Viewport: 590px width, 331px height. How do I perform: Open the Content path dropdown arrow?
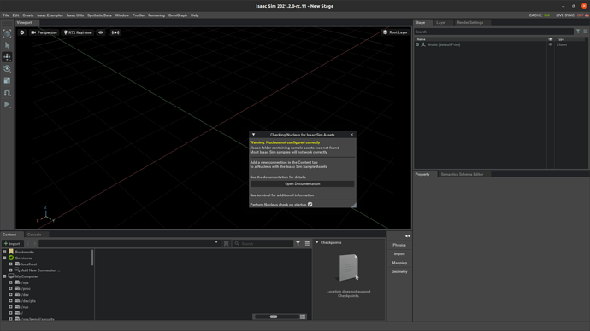pos(216,242)
